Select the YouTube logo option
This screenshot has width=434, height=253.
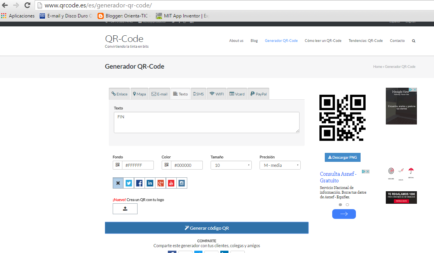pos(171,183)
